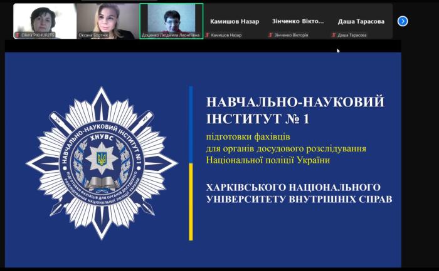Select the Зінченко Вікторія participant tile
This screenshot has height=271, width=439.
click(x=298, y=21)
